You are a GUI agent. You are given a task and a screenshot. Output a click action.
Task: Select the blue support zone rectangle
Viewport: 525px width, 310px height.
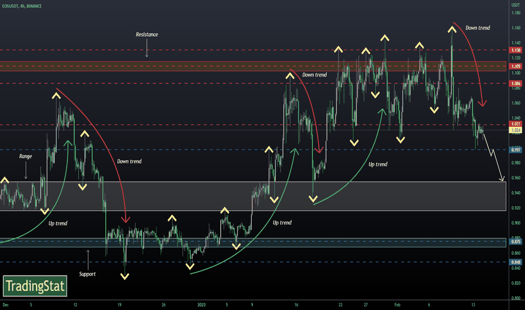coord(253,242)
